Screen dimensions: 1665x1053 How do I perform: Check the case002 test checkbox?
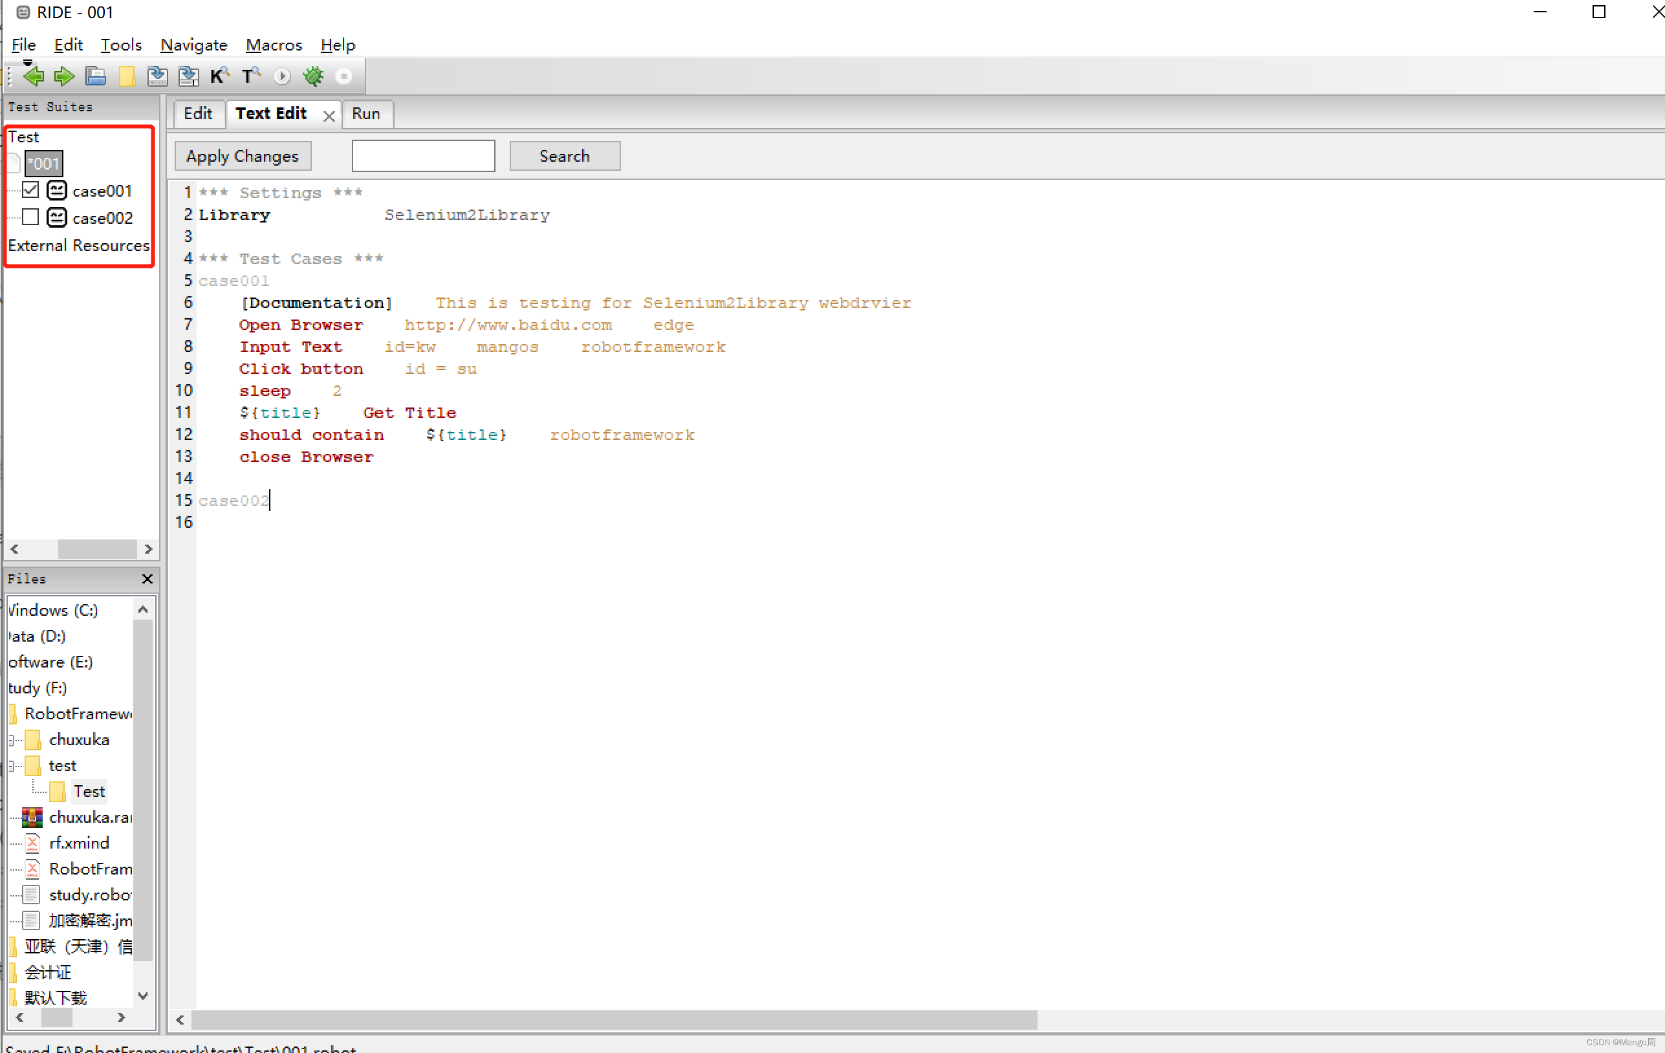pyautogui.click(x=30, y=217)
